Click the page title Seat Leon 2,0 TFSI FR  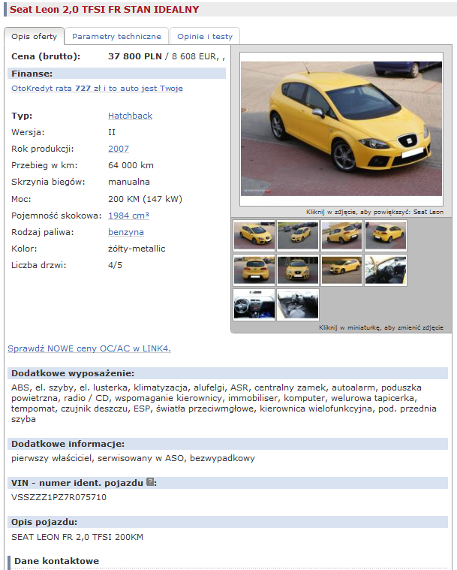[104, 10]
